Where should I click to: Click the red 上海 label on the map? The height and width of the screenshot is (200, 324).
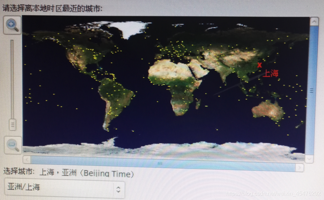click(x=270, y=73)
